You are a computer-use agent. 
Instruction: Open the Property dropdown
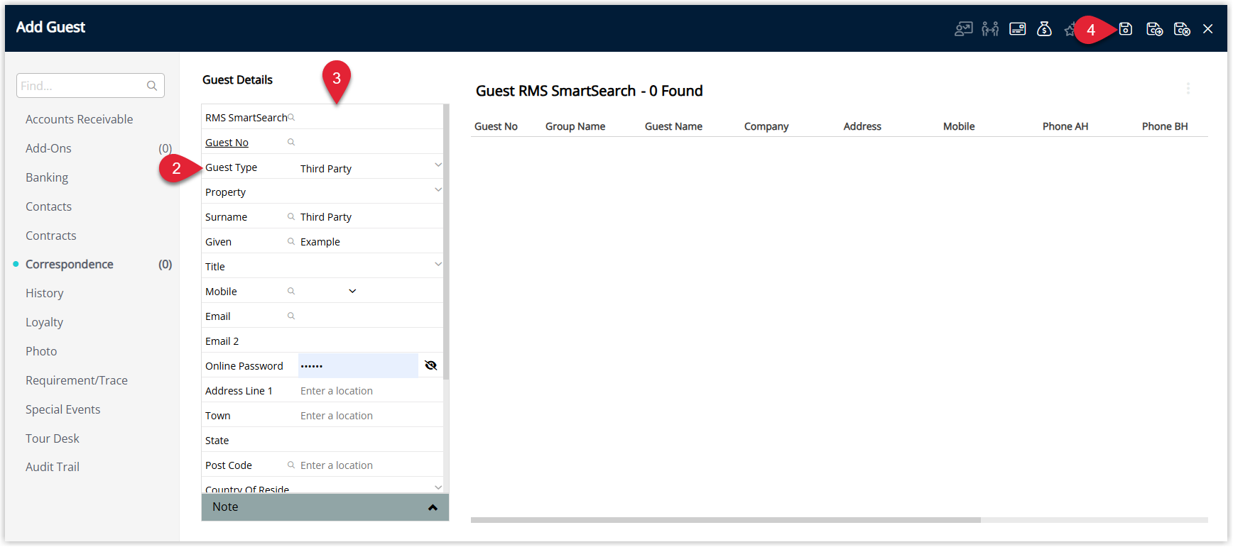click(x=438, y=190)
